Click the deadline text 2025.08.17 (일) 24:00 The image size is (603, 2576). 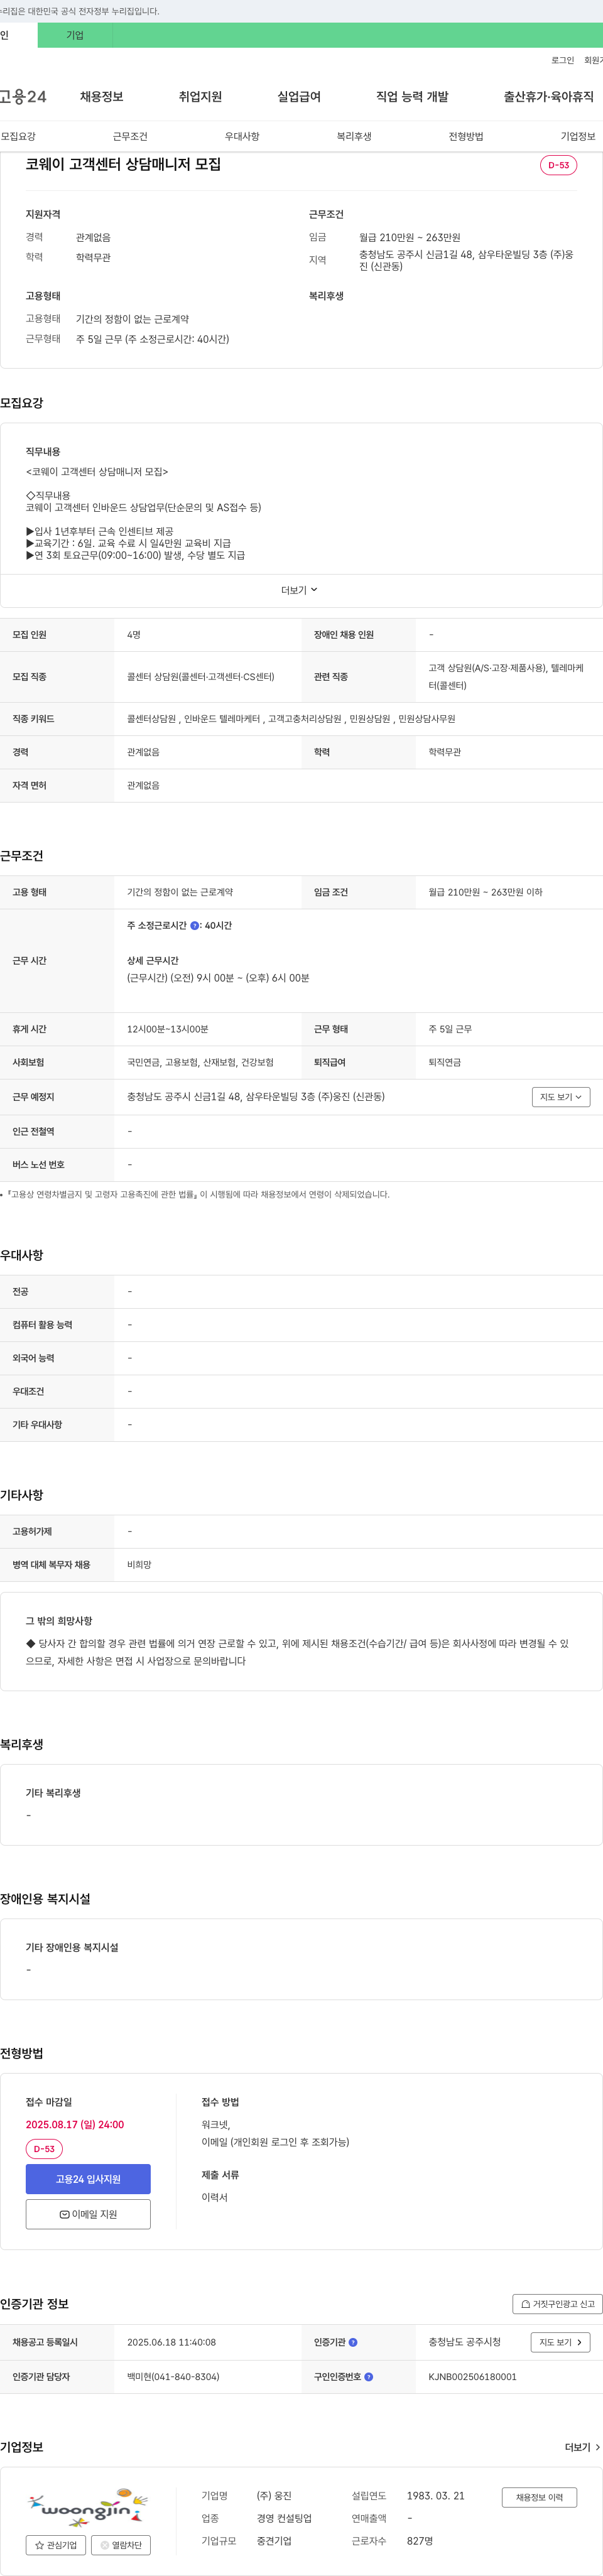(x=75, y=2125)
